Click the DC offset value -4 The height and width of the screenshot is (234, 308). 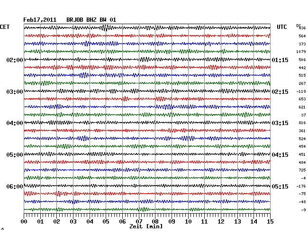pyautogui.click(x=303, y=178)
